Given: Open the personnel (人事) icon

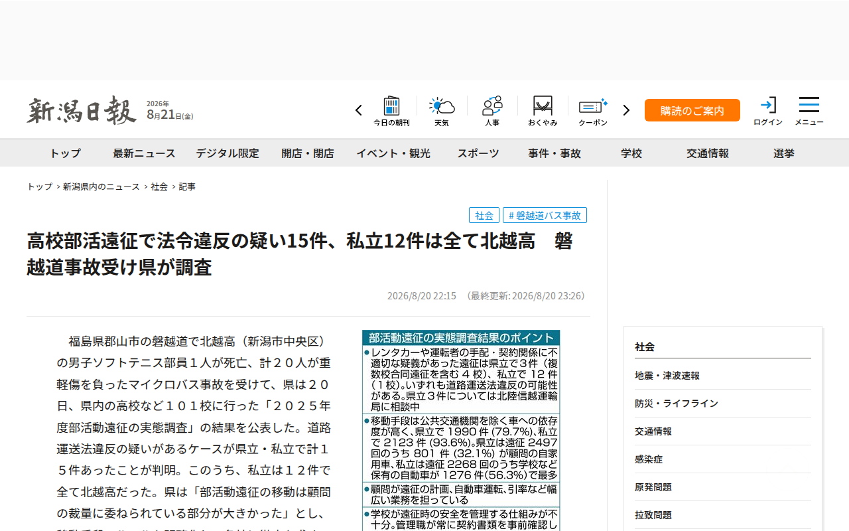Looking at the screenshot, I should (492, 111).
